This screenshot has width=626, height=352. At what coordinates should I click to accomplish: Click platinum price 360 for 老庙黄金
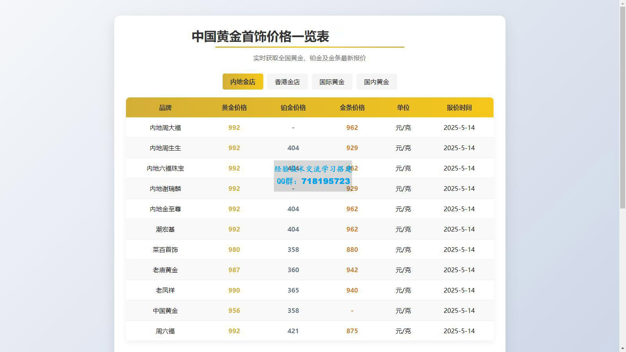point(293,270)
